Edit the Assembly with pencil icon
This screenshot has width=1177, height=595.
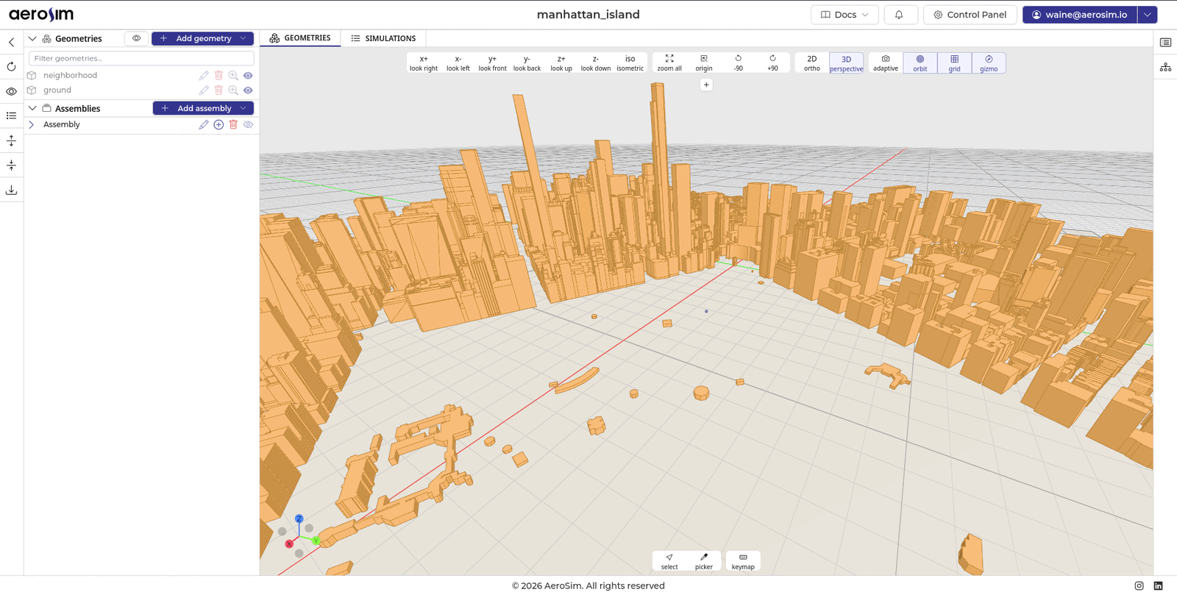click(204, 125)
